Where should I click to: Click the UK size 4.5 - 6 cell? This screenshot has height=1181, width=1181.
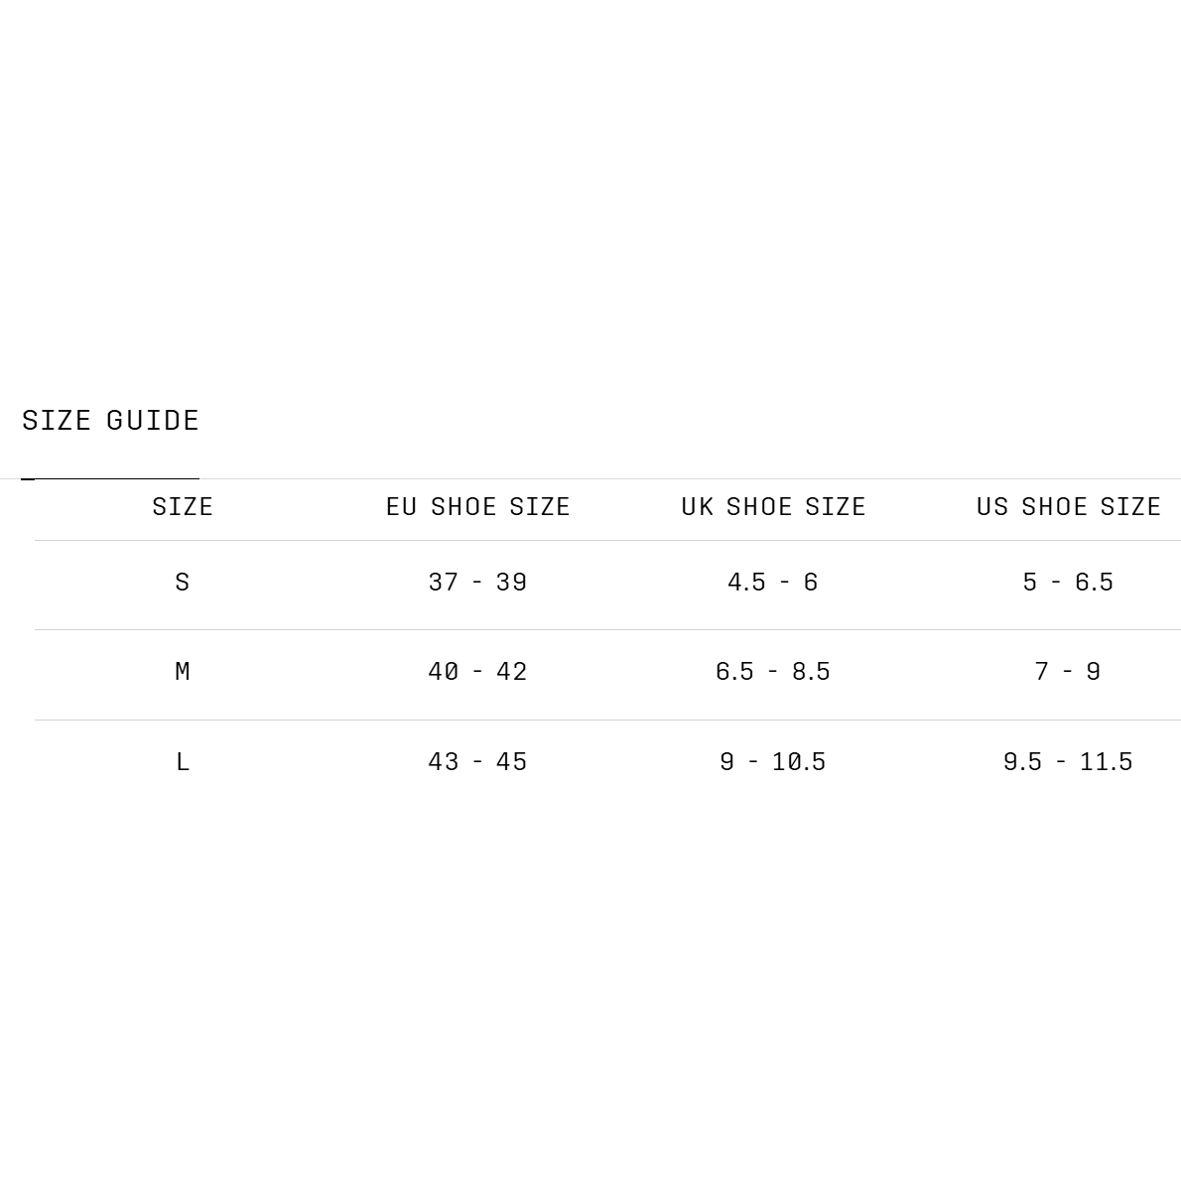click(x=773, y=583)
